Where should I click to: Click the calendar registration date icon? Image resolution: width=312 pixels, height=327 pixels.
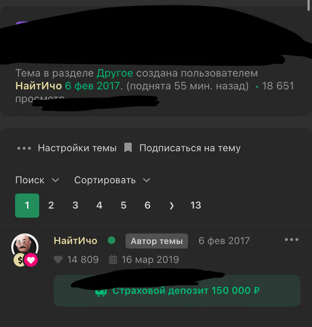pyautogui.click(x=113, y=259)
